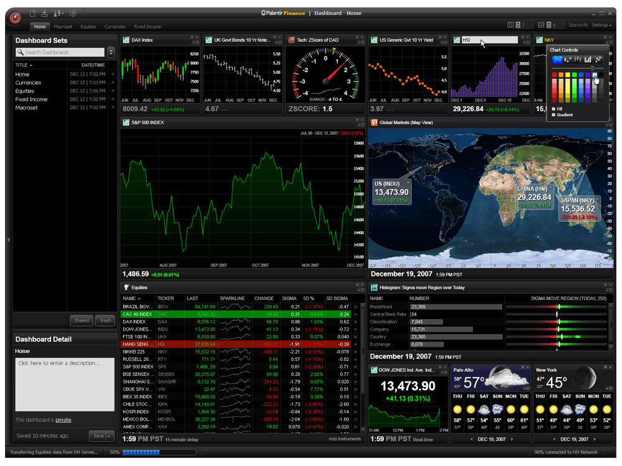Switch to the Home tab
Image resolution: width=622 pixels, height=466 pixels.
tap(40, 27)
